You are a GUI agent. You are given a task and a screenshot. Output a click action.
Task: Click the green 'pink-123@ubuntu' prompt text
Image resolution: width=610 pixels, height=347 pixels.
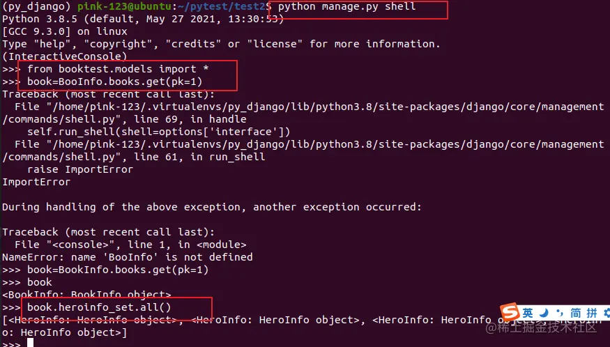tap(124, 6)
